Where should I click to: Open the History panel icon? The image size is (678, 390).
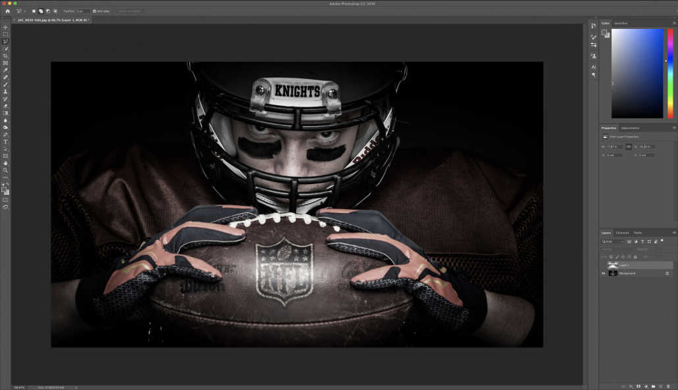[x=594, y=26]
